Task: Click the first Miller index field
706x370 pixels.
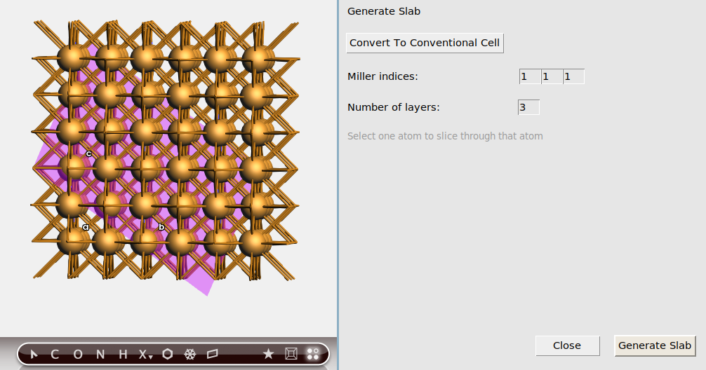Action: (530, 76)
